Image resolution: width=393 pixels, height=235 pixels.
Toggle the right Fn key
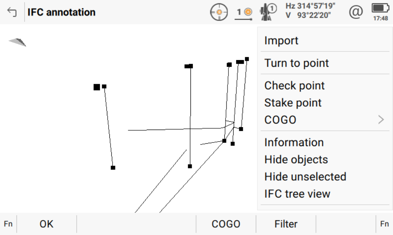[x=384, y=224]
